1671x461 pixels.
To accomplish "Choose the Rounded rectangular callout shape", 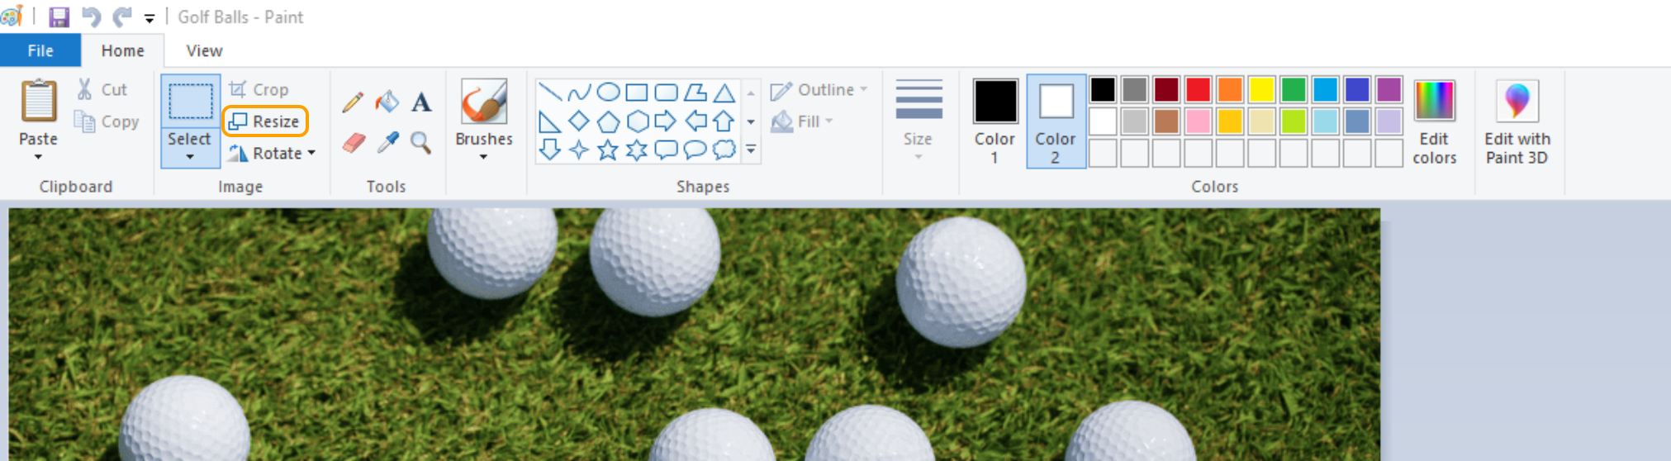I will (x=666, y=150).
